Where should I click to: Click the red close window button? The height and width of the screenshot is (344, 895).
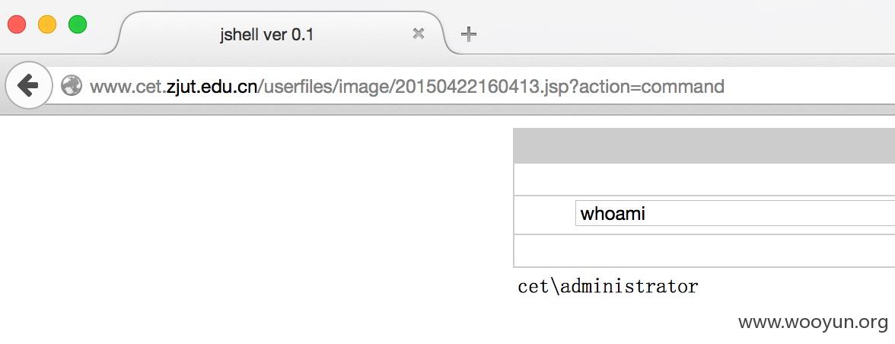point(17,24)
